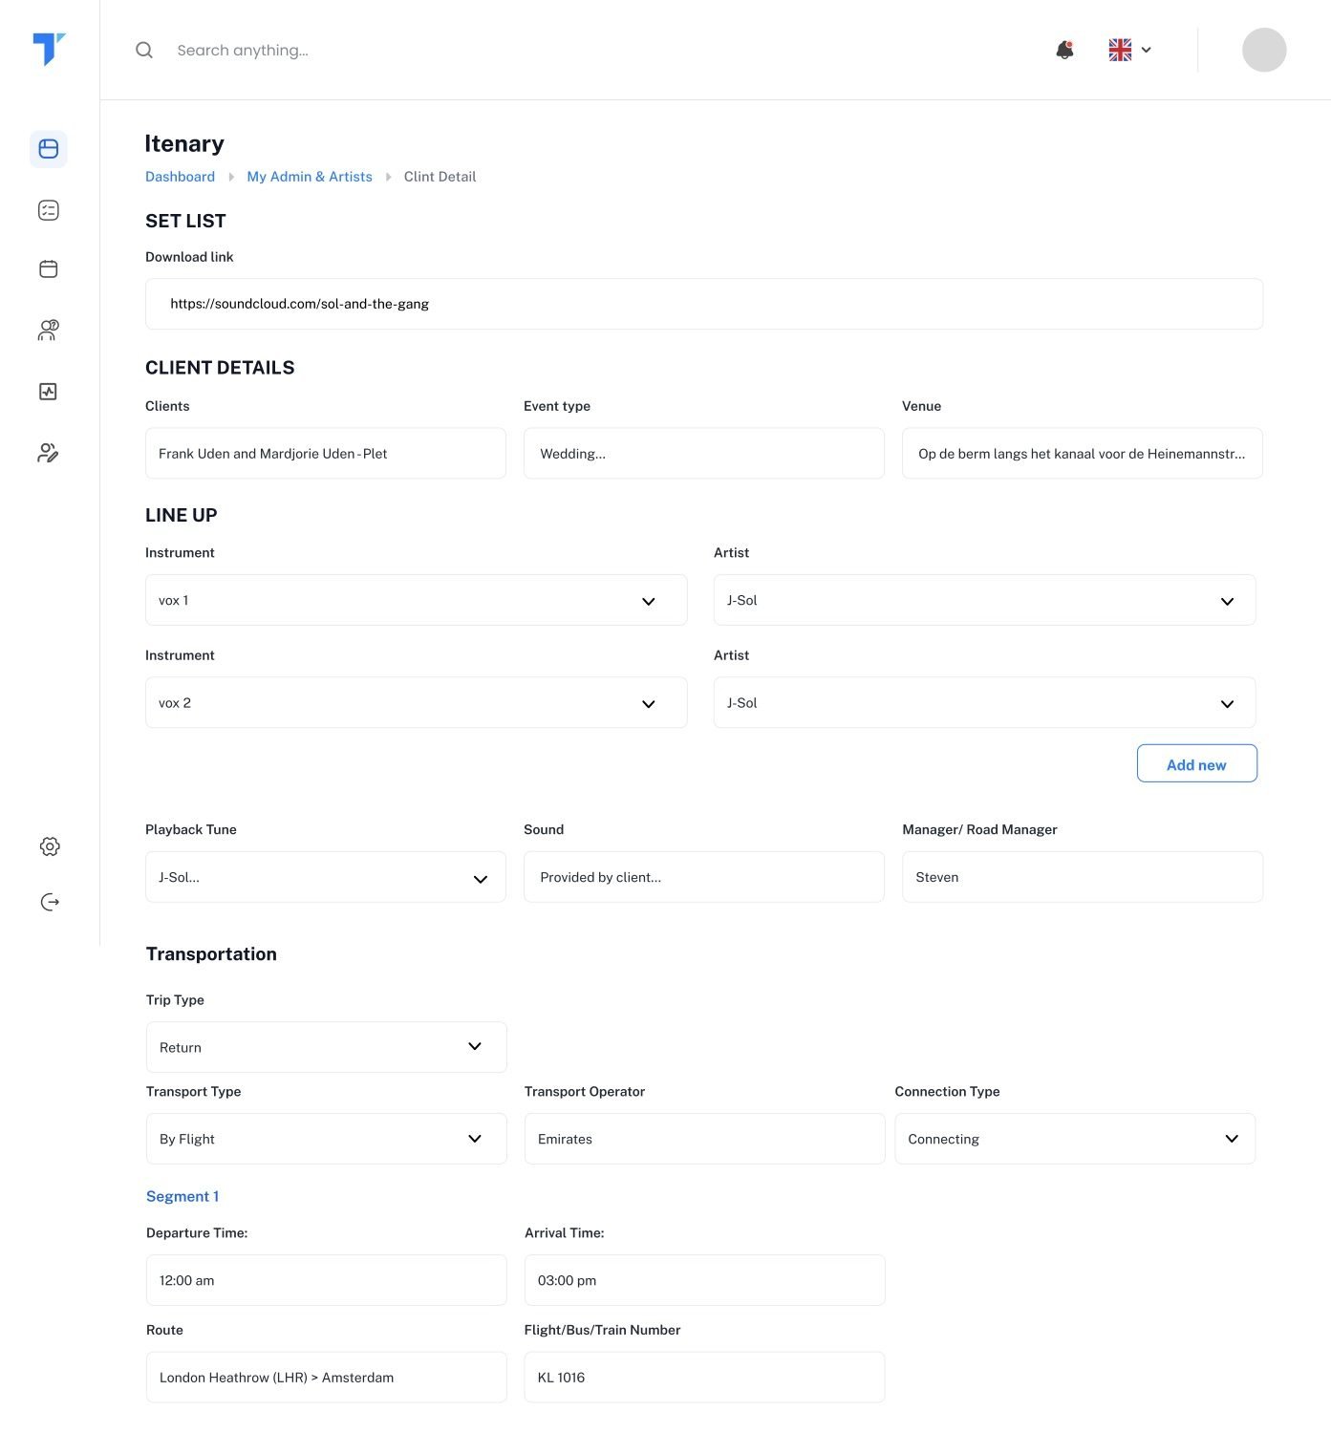Click the Flight/Bus/Train Number field

tap(705, 1377)
